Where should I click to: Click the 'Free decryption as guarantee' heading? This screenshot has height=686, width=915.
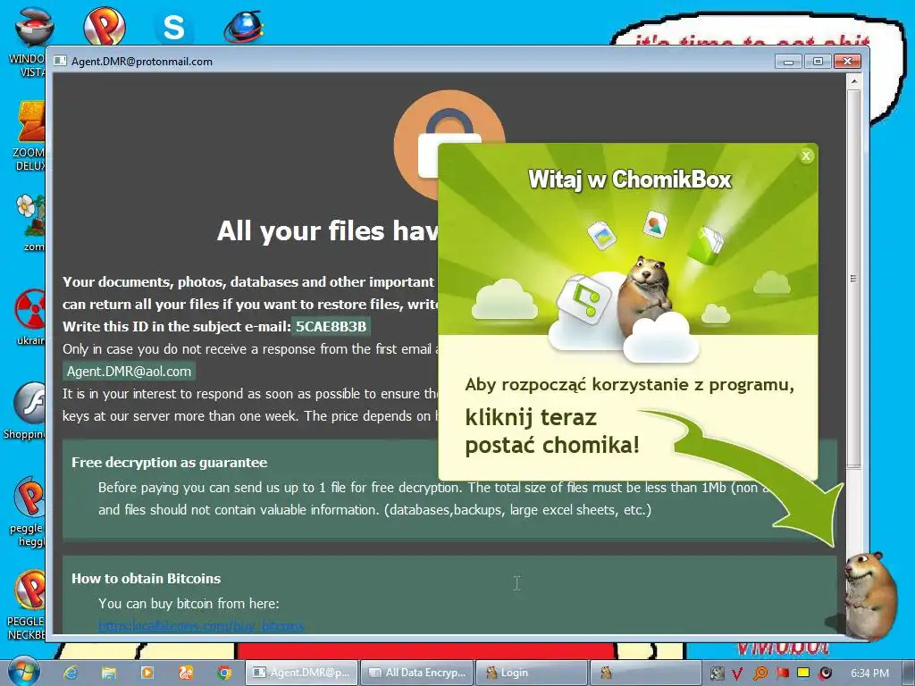pyautogui.click(x=169, y=463)
